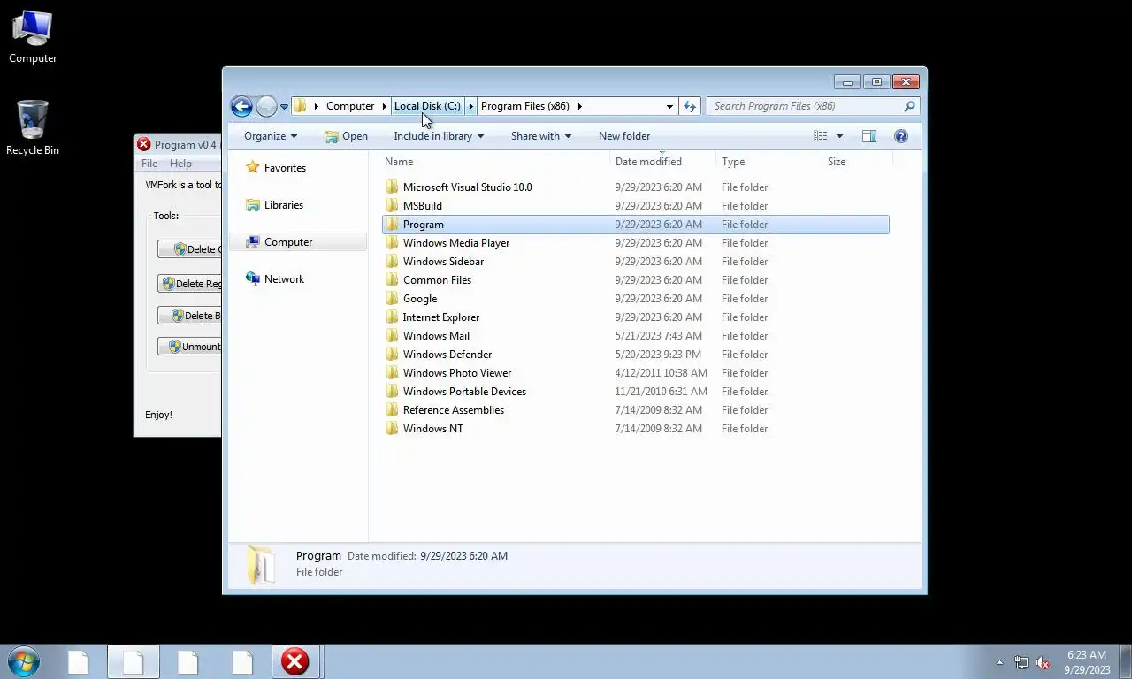
Task: Select the Windows Defender folder icon
Action: pyautogui.click(x=393, y=355)
